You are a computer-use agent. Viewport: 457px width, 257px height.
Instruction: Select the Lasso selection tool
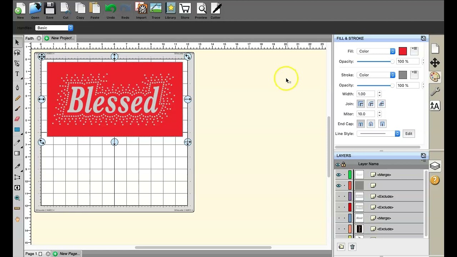click(x=17, y=52)
